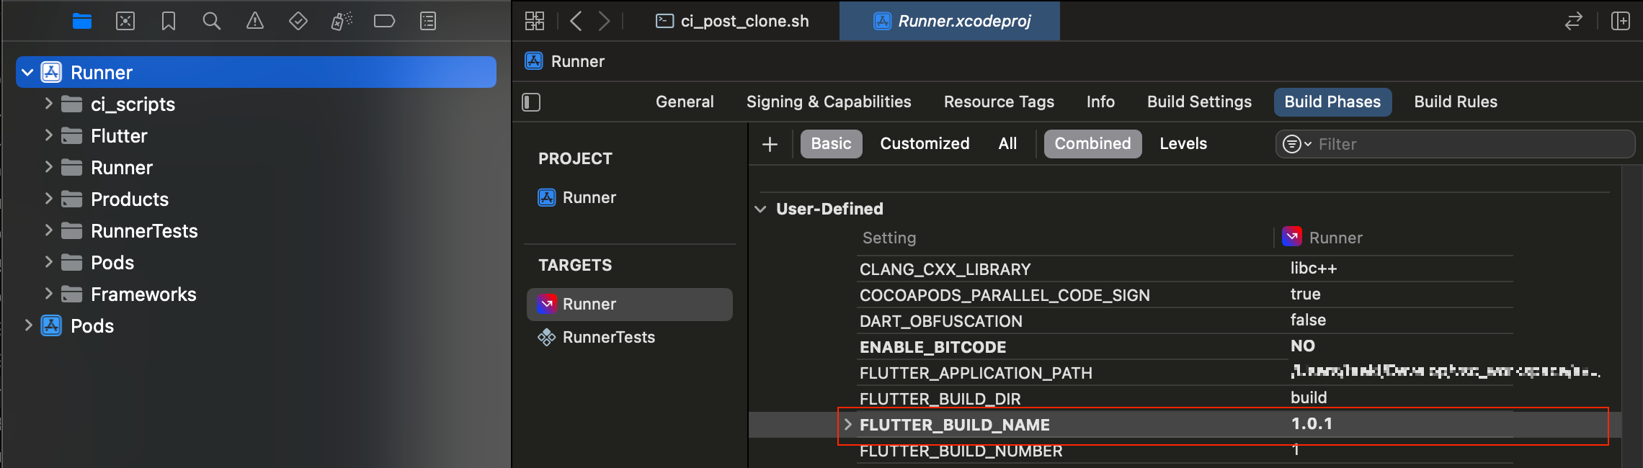Screen dimensions: 1643x468
Task: Toggle the targets sidebar panel icon
Action: pos(531,102)
